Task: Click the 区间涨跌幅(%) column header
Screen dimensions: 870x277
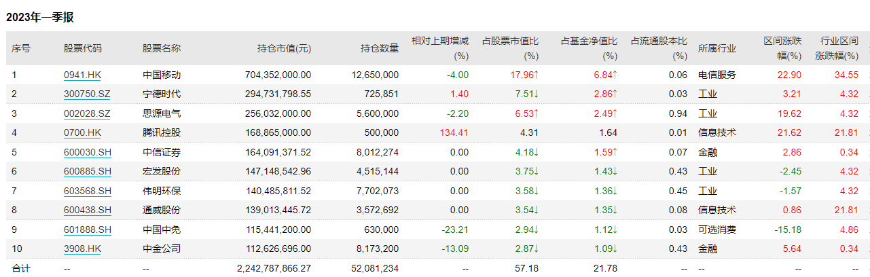Action: coord(782,48)
